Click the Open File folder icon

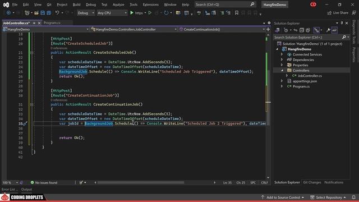[x=36, y=13]
